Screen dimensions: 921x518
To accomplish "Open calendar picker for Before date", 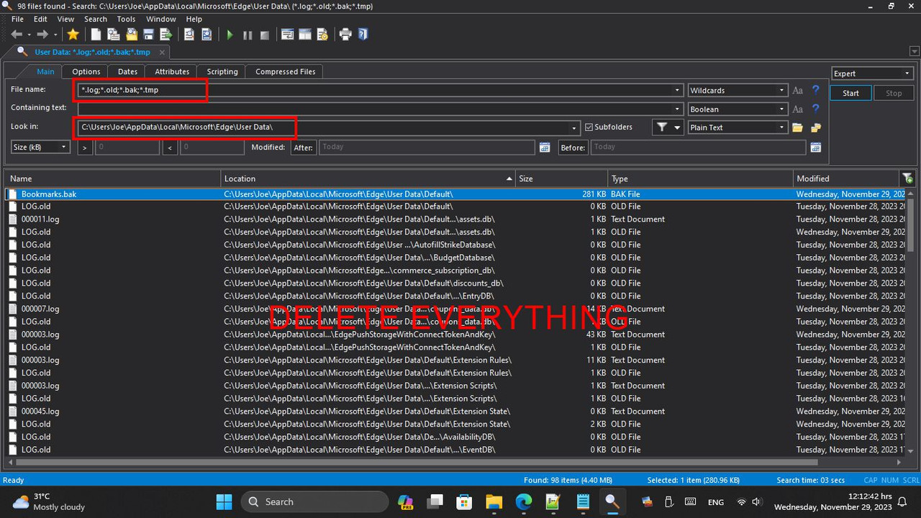I will (x=815, y=147).
